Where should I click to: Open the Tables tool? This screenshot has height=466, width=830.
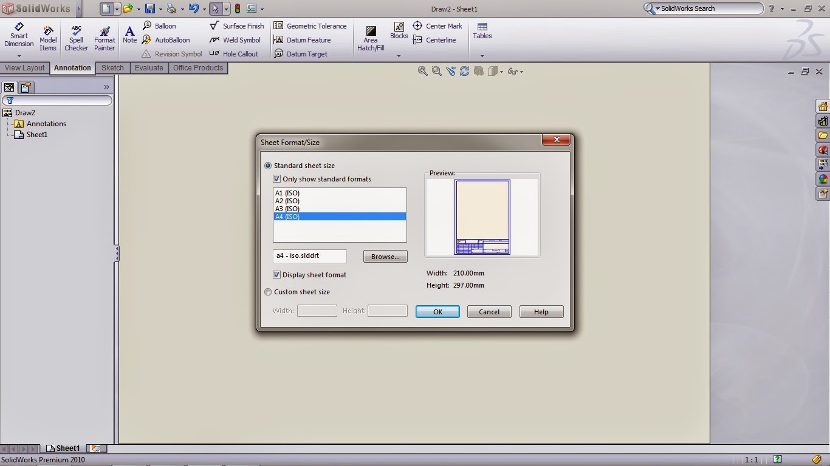[482, 31]
